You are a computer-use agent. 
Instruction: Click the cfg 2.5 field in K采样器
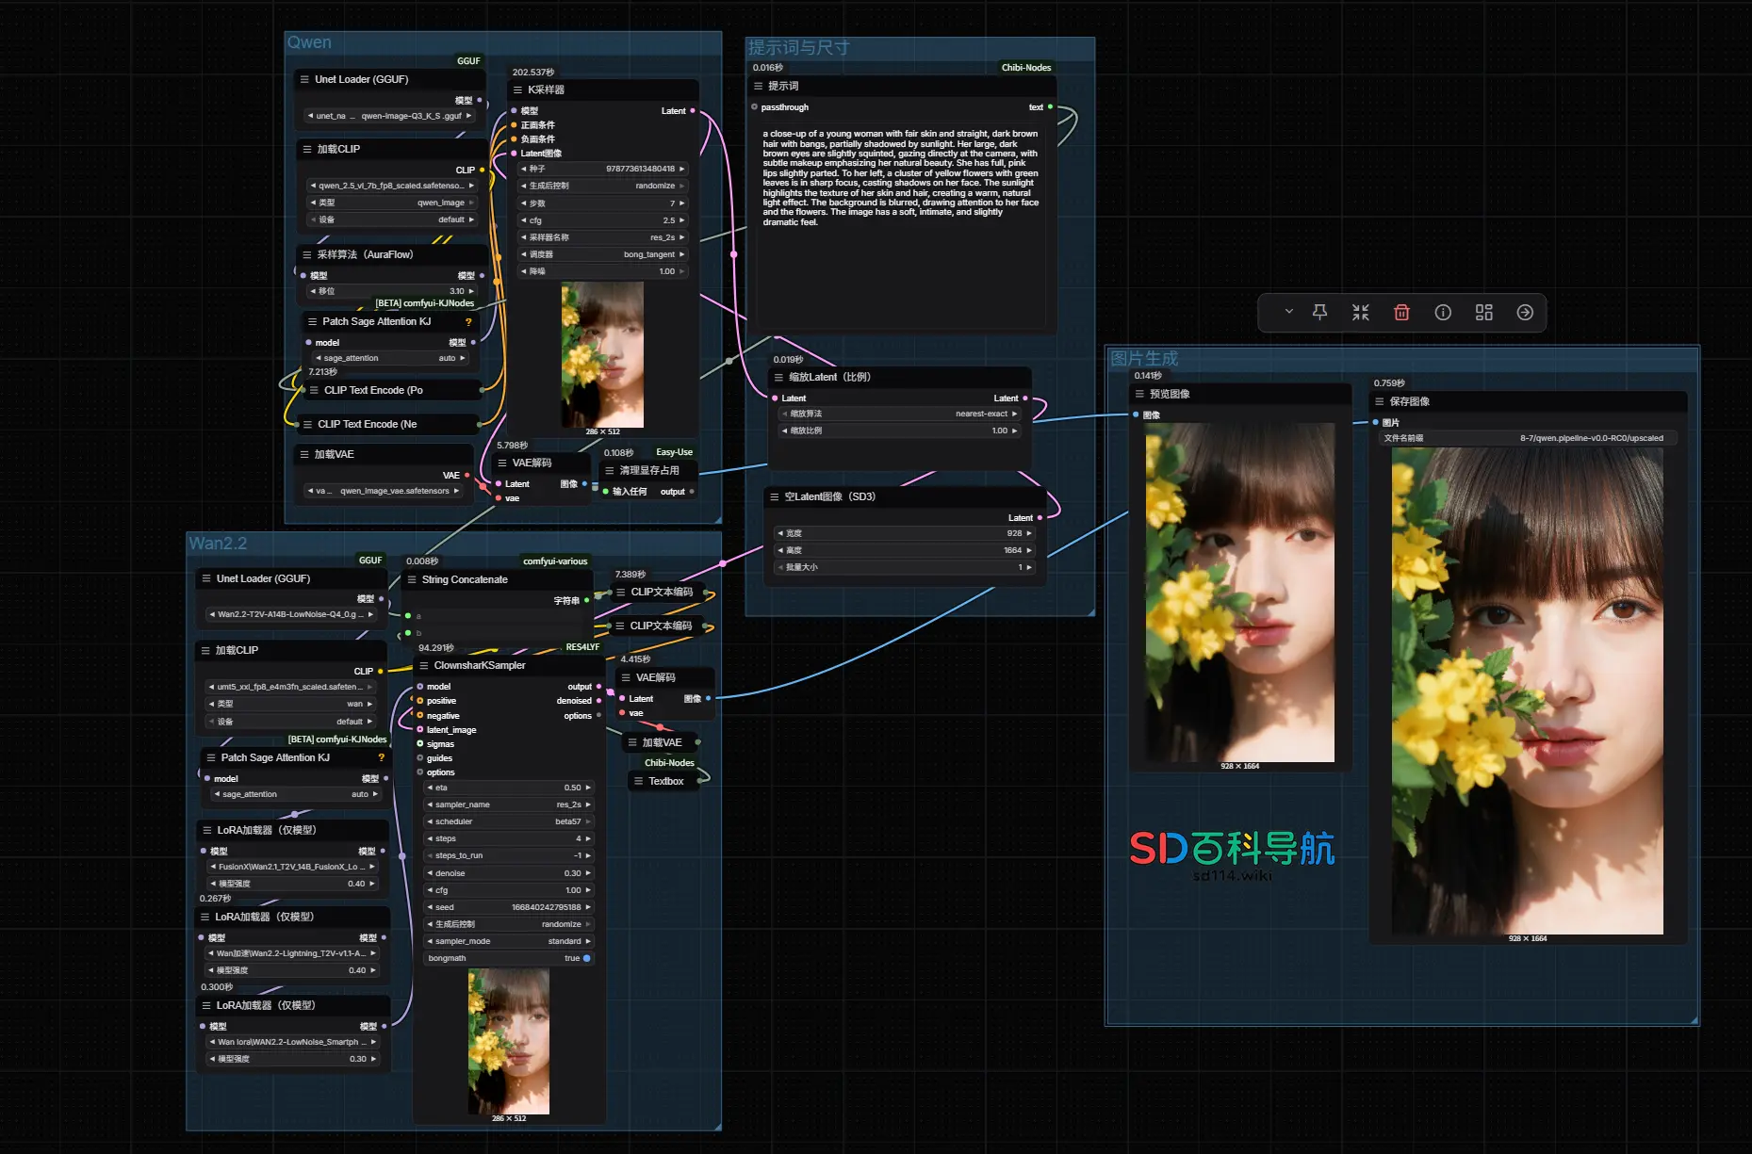tap(603, 220)
